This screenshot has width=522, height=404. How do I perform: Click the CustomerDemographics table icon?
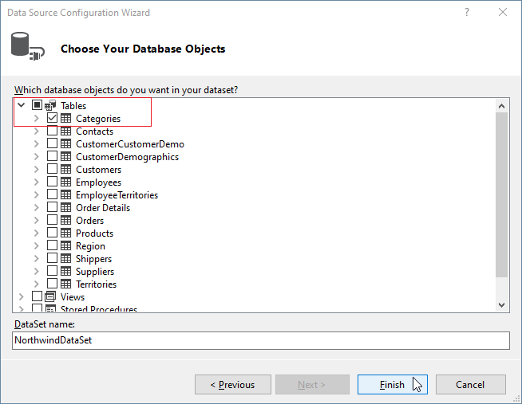tap(66, 156)
